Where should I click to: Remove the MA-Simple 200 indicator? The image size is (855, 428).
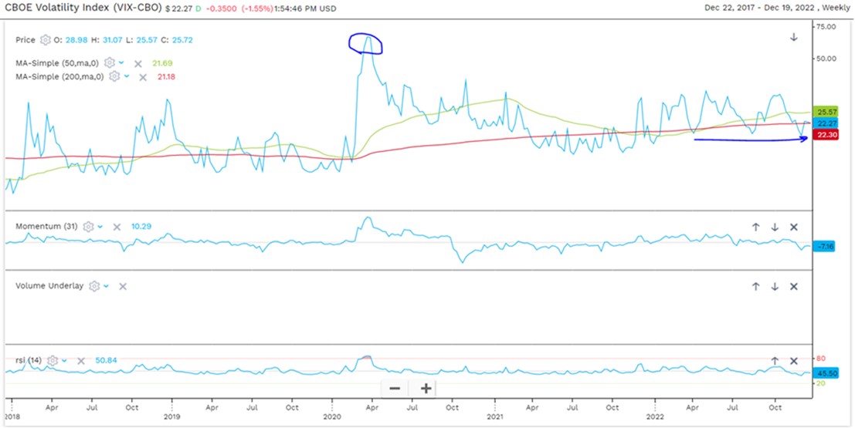(x=142, y=76)
